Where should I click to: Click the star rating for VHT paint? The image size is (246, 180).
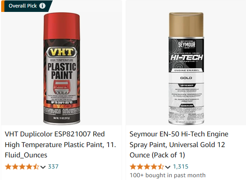[x=22, y=167]
